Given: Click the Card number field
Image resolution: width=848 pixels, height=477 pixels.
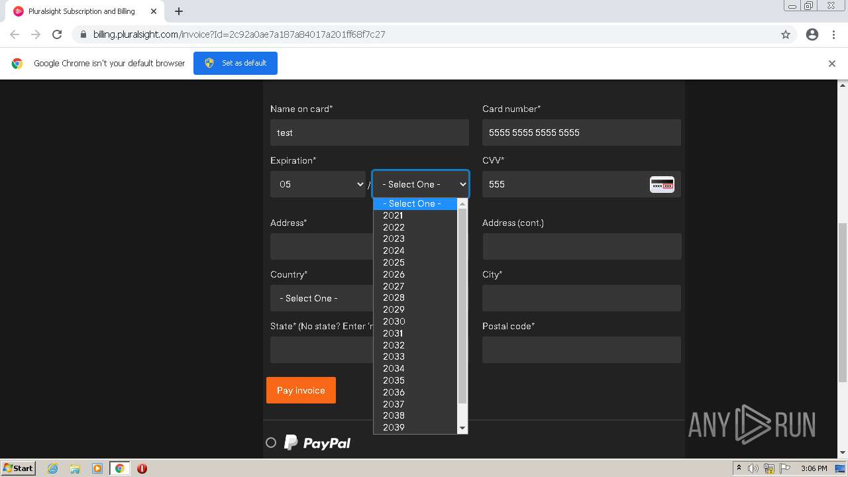Looking at the screenshot, I should pyautogui.click(x=582, y=132).
